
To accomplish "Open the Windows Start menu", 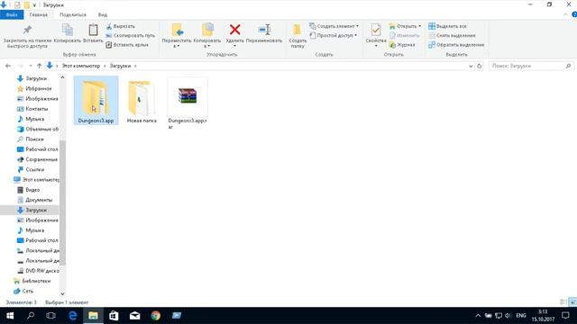I will pos(10,316).
